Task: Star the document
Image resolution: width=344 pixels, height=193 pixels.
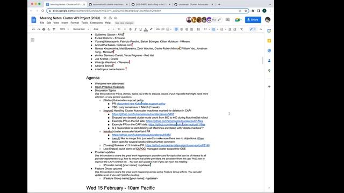Action: (x=105, y=18)
